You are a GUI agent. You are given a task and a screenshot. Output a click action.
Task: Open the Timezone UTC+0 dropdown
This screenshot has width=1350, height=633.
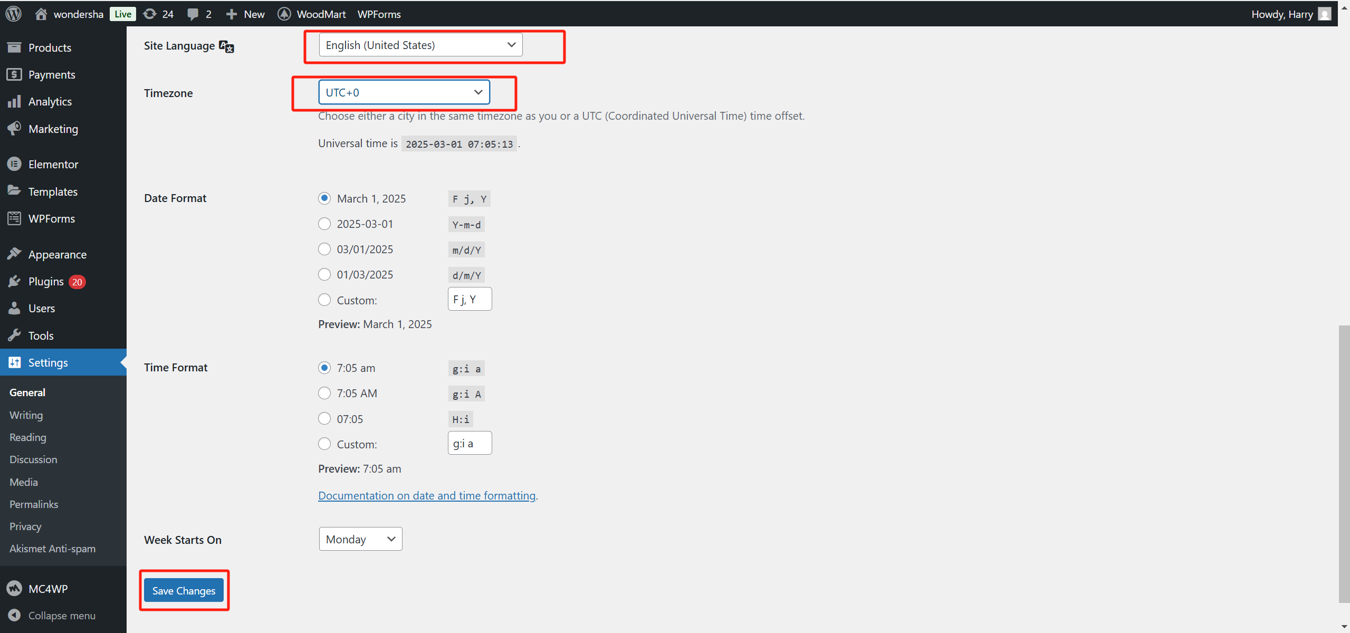tap(404, 92)
